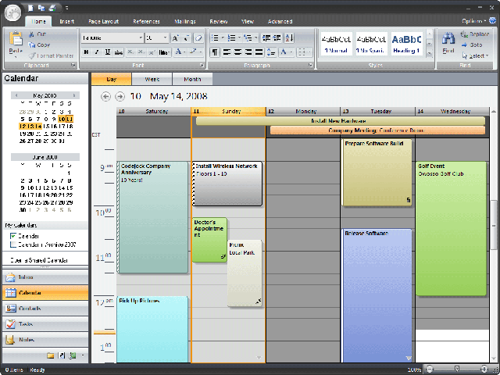Click the folder list icon at pane bottom
The width and height of the screenshot is (500, 375).
50,355
